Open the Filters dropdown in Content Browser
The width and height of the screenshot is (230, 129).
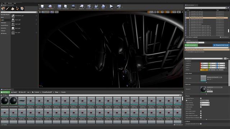(6, 95)
